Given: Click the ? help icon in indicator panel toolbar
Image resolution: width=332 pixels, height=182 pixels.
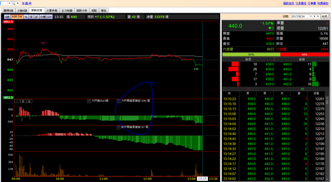Looking at the screenshot, I should click(x=18, y=102).
